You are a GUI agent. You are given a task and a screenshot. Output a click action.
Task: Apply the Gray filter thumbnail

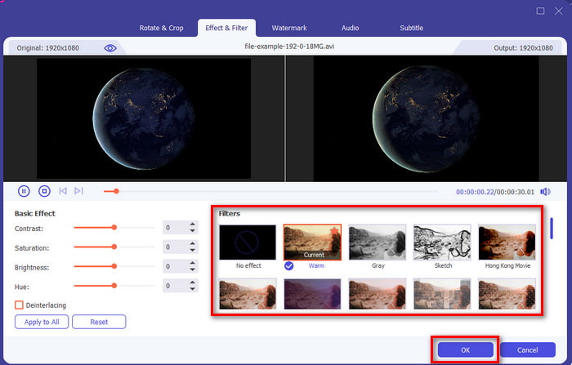[376, 243]
